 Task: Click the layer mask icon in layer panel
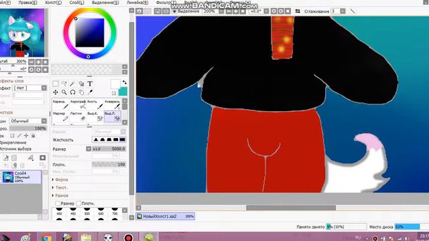[43, 158]
